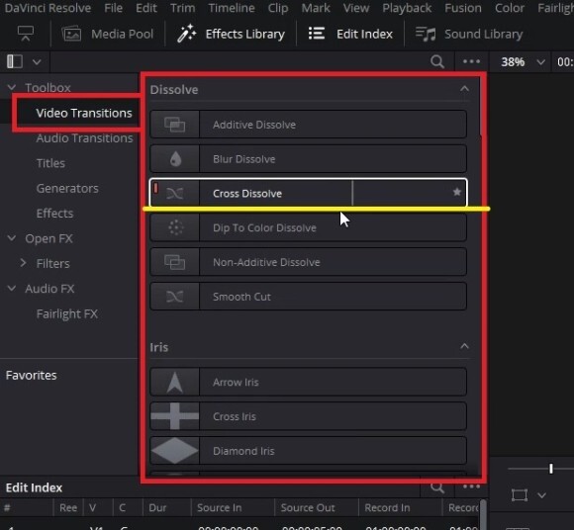
Task: Collapse the Open FX tree
Action: [x=12, y=238]
